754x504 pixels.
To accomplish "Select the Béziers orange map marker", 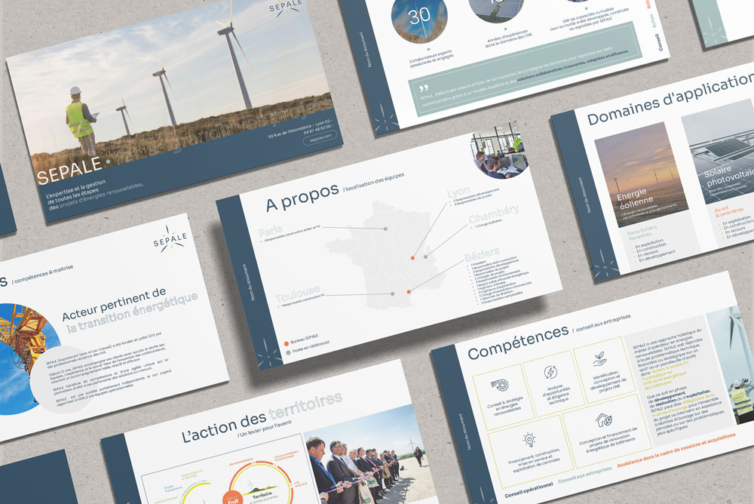I will 409,291.
